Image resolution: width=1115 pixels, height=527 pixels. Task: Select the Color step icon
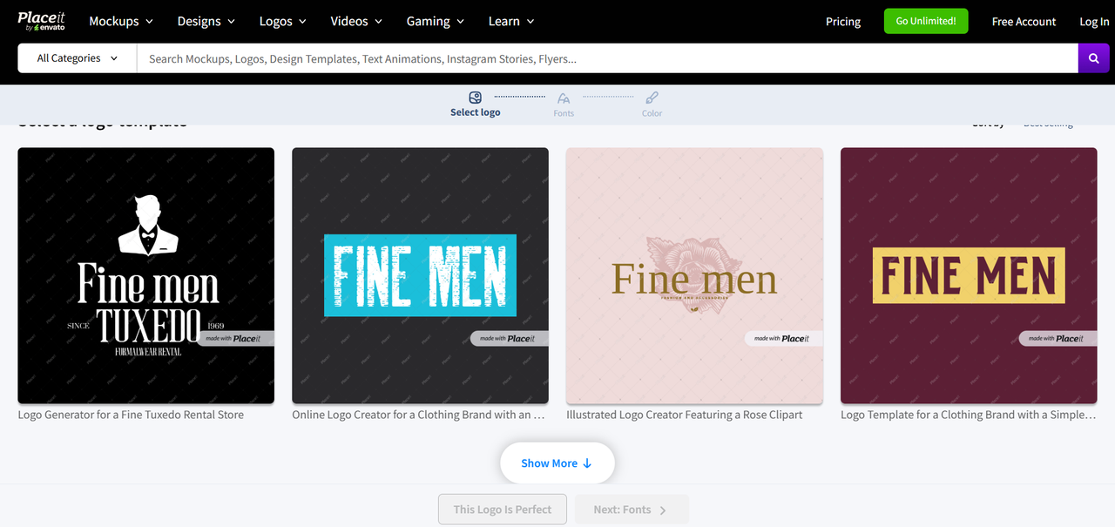click(x=652, y=98)
